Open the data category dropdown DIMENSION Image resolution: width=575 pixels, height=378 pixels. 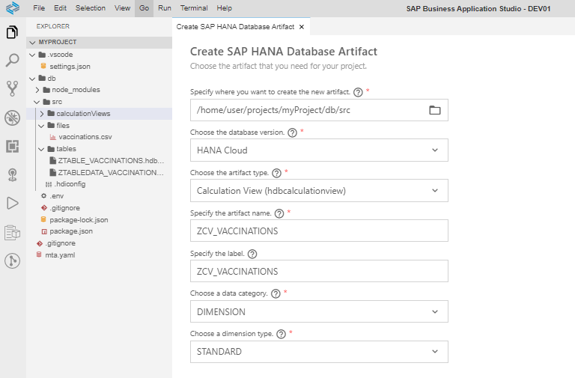tap(319, 311)
